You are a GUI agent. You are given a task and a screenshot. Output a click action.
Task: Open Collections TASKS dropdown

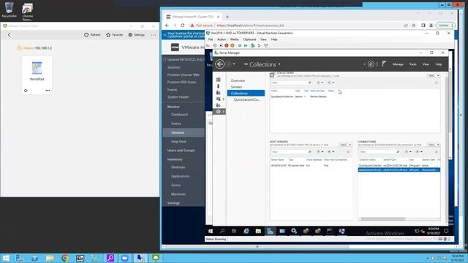(x=434, y=75)
